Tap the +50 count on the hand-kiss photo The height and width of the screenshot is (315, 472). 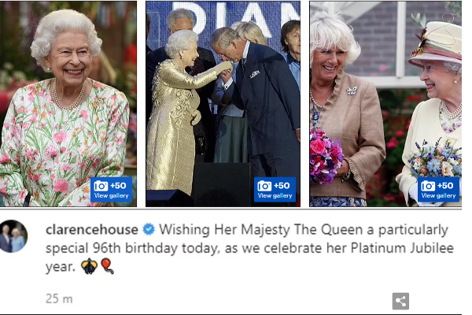click(x=282, y=186)
